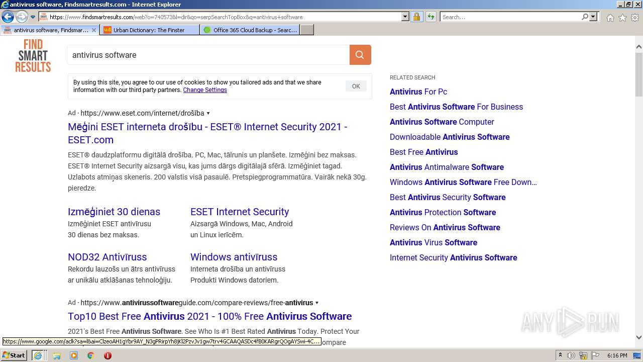Click the 6:16 PM clock
Viewport: 643px width, 362px height.
pyautogui.click(x=617, y=355)
